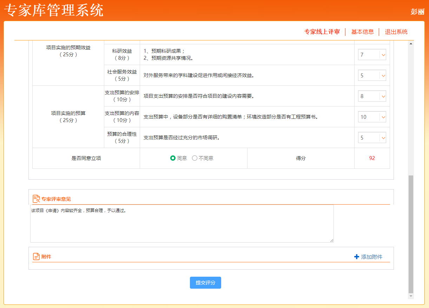Click the scrollbar down arrow
The image size is (429, 308).
pyautogui.click(x=411, y=296)
